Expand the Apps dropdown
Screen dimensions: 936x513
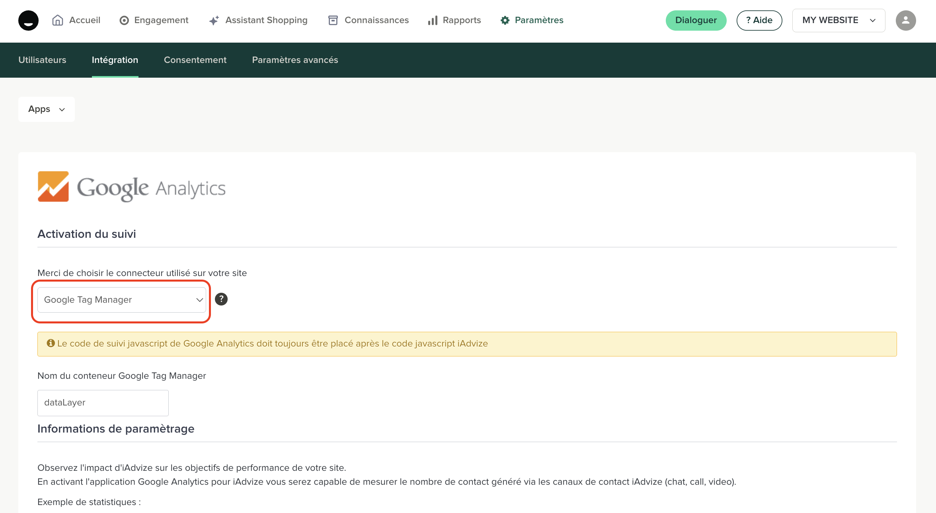(47, 109)
